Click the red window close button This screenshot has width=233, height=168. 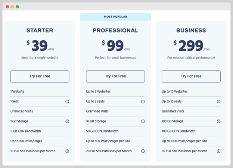[7, 7]
